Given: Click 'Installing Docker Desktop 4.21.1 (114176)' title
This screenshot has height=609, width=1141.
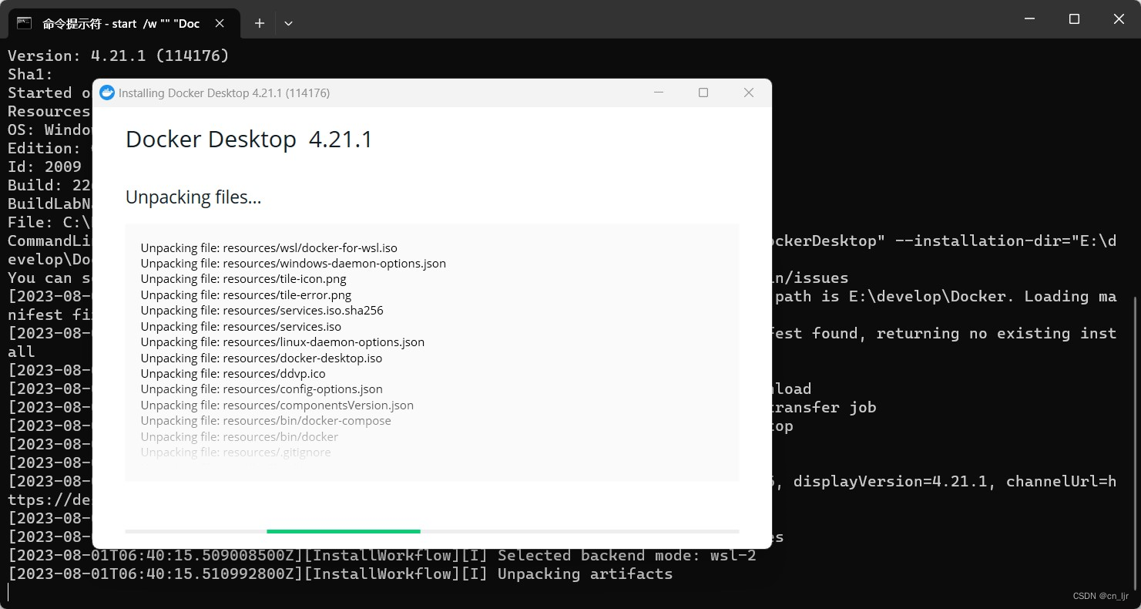Looking at the screenshot, I should [224, 93].
